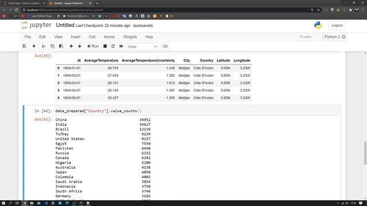This screenshot has height=206, width=367.
Task: Move selected cell up with arrow icon
Action: tap(71, 46)
